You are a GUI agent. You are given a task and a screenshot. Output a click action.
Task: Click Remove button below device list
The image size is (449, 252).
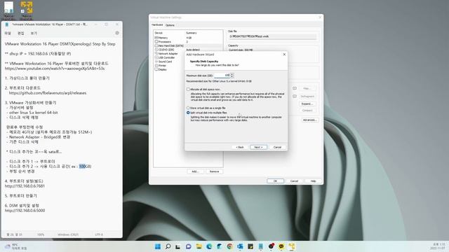[x=214, y=171]
